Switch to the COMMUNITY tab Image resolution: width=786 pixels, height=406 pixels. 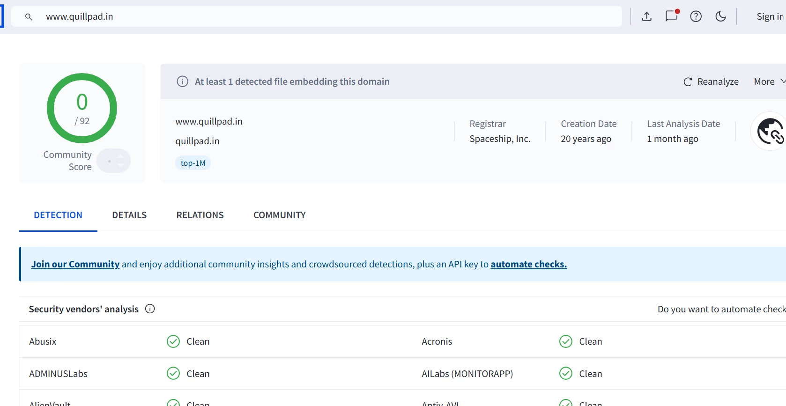[x=280, y=215]
